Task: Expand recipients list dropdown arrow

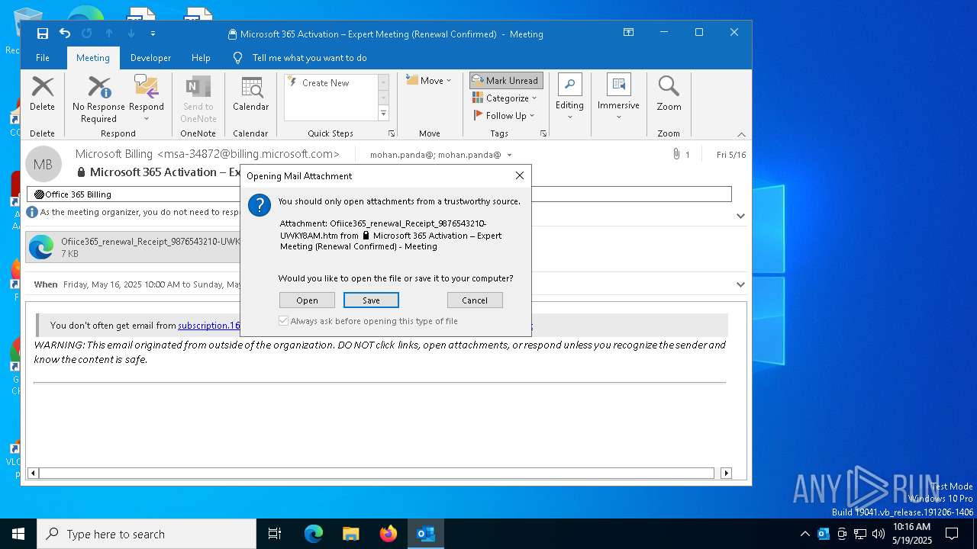Action: point(509,155)
